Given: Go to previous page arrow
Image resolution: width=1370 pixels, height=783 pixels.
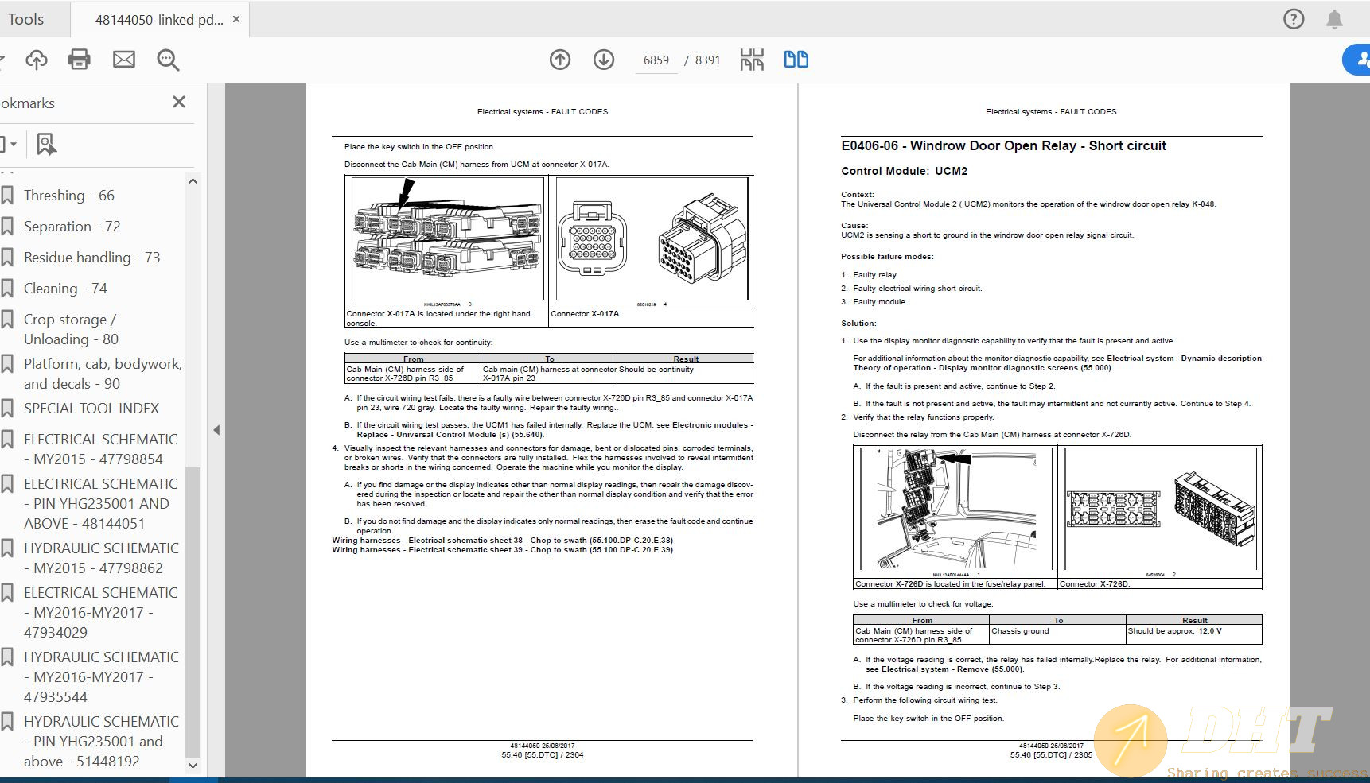Looking at the screenshot, I should (560, 60).
